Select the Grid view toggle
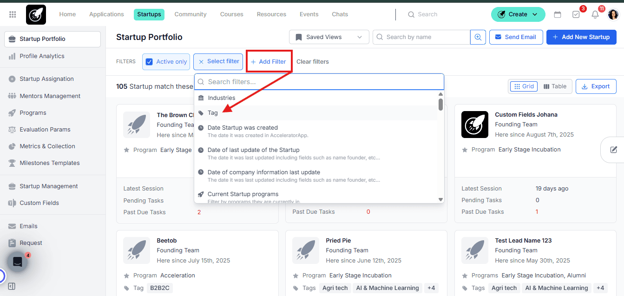Image resolution: width=624 pixels, height=296 pixels. pos(524,86)
